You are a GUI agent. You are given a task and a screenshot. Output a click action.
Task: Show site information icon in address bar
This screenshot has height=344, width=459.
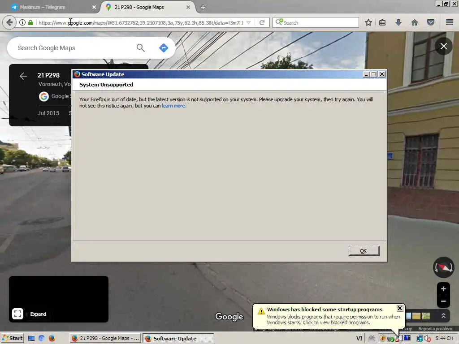click(22, 22)
